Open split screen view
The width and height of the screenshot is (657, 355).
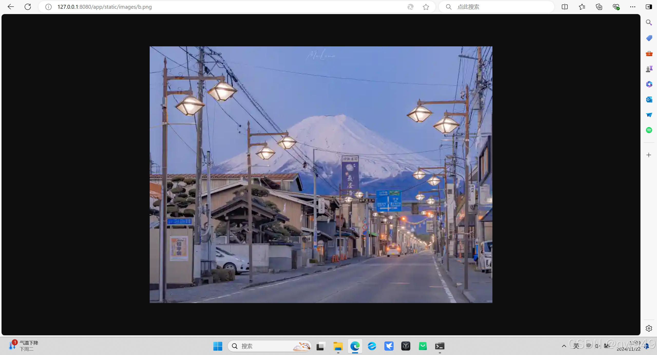pyautogui.click(x=565, y=7)
